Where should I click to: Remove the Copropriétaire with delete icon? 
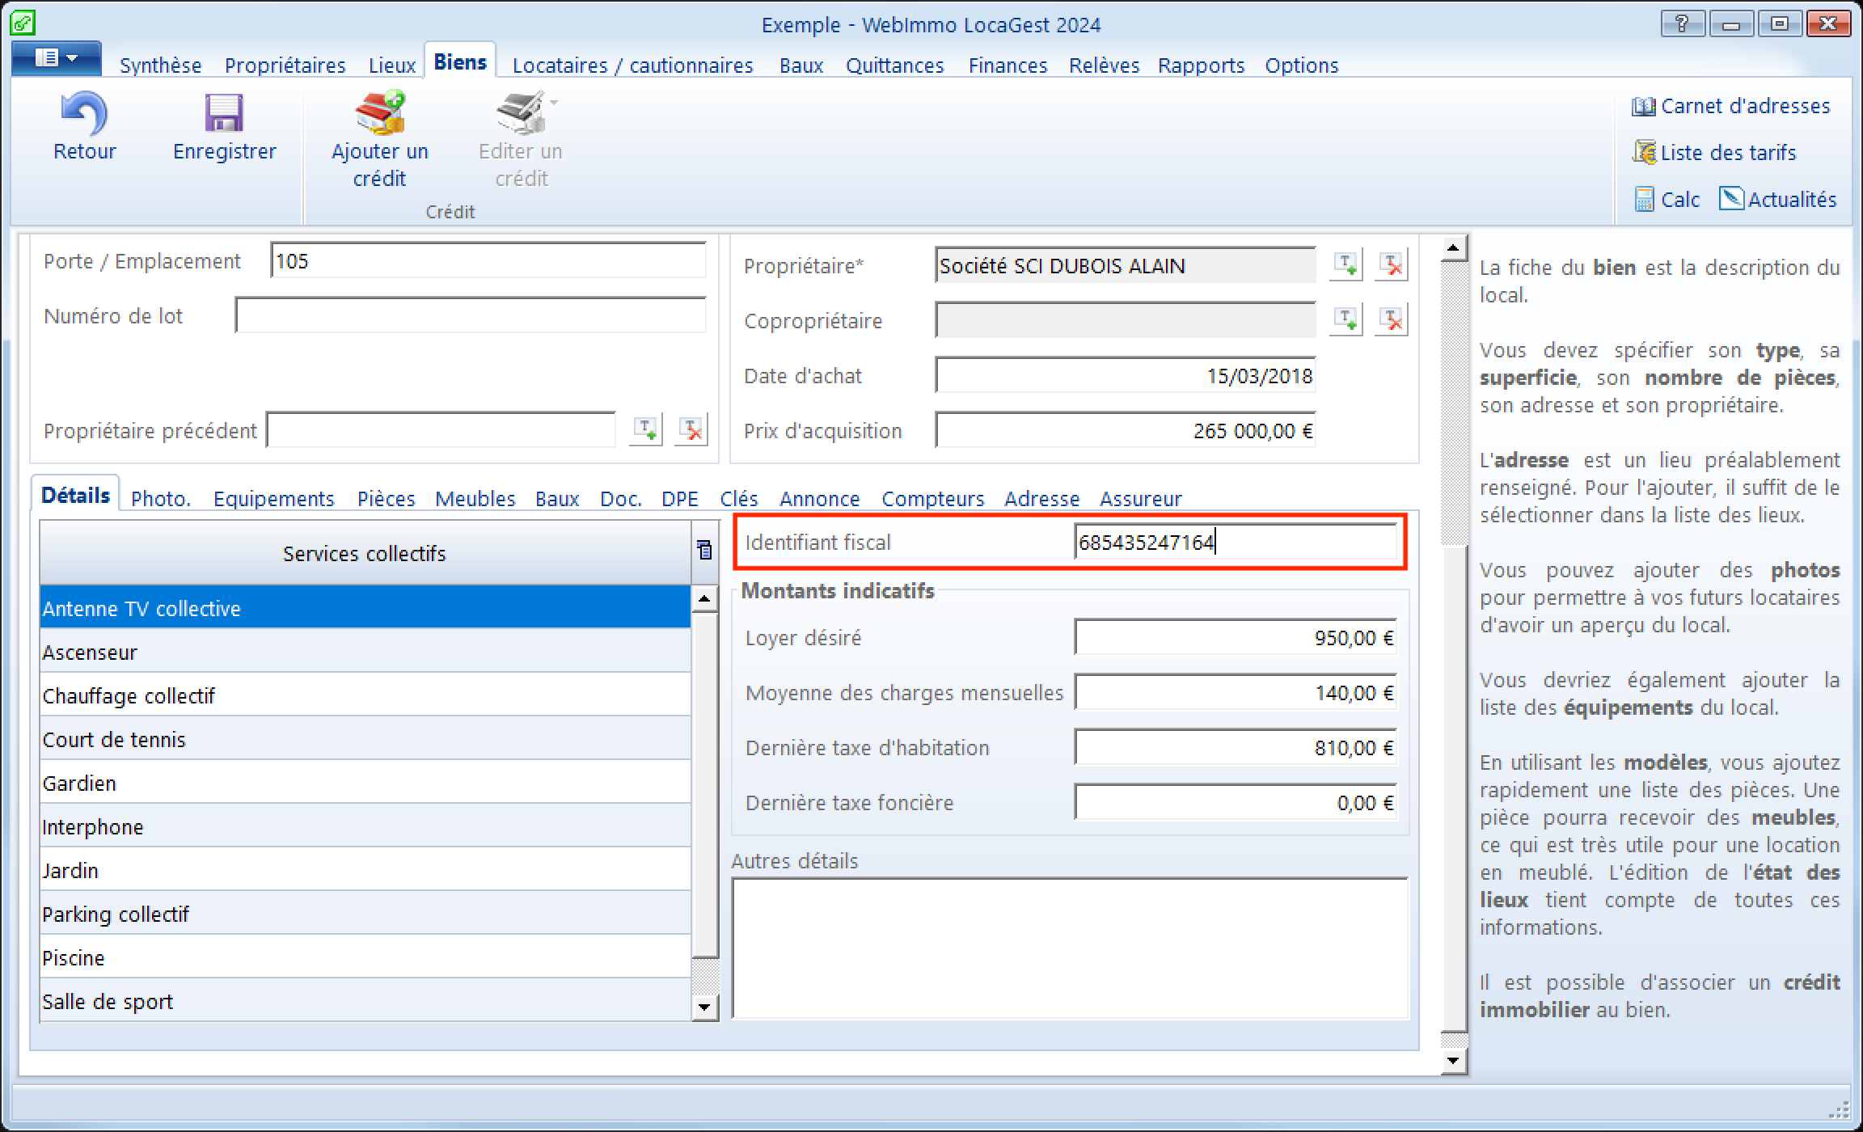pyautogui.click(x=1392, y=319)
